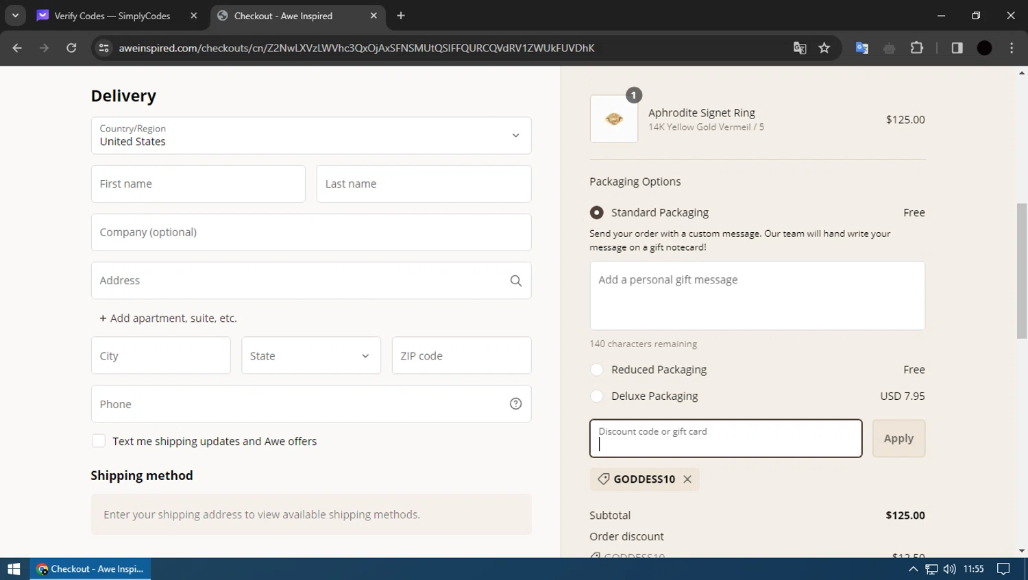Open the Chrome three-dot menu
The height and width of the screenshot is (580, 1028).
coord(1012,48)
